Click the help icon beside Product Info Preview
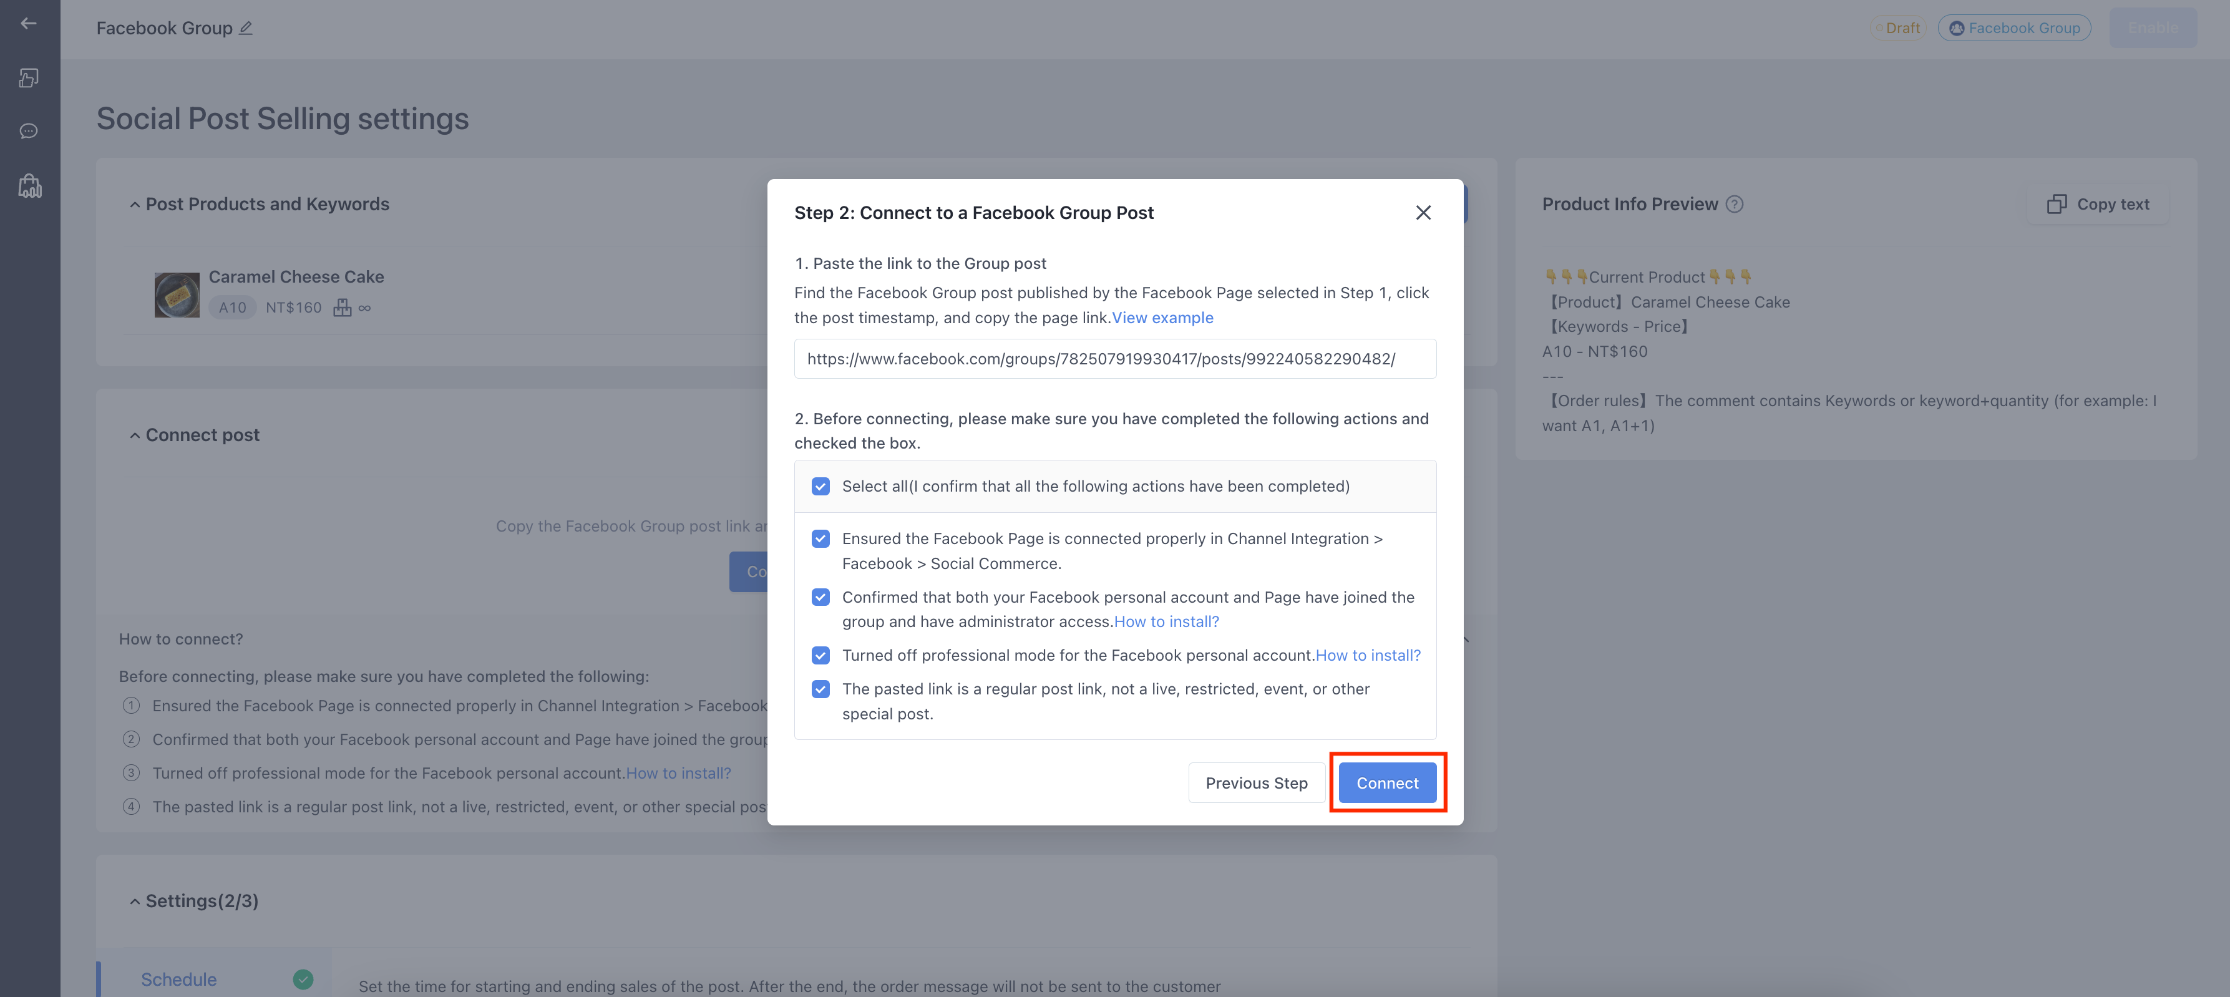The width and height of the screenshot is (2230, 997). pyautogui.click(x=1735, y=204)
